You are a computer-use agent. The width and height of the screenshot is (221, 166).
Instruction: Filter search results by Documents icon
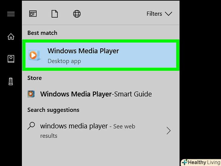[x=55, y=14]
